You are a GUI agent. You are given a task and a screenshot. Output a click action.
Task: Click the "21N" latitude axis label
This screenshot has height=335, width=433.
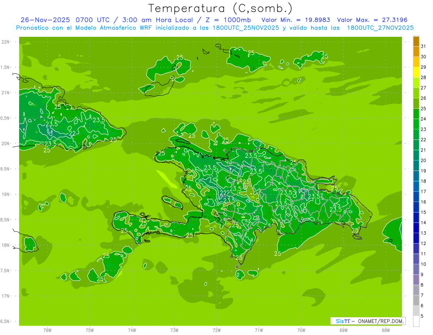click(x=5, y=93)
